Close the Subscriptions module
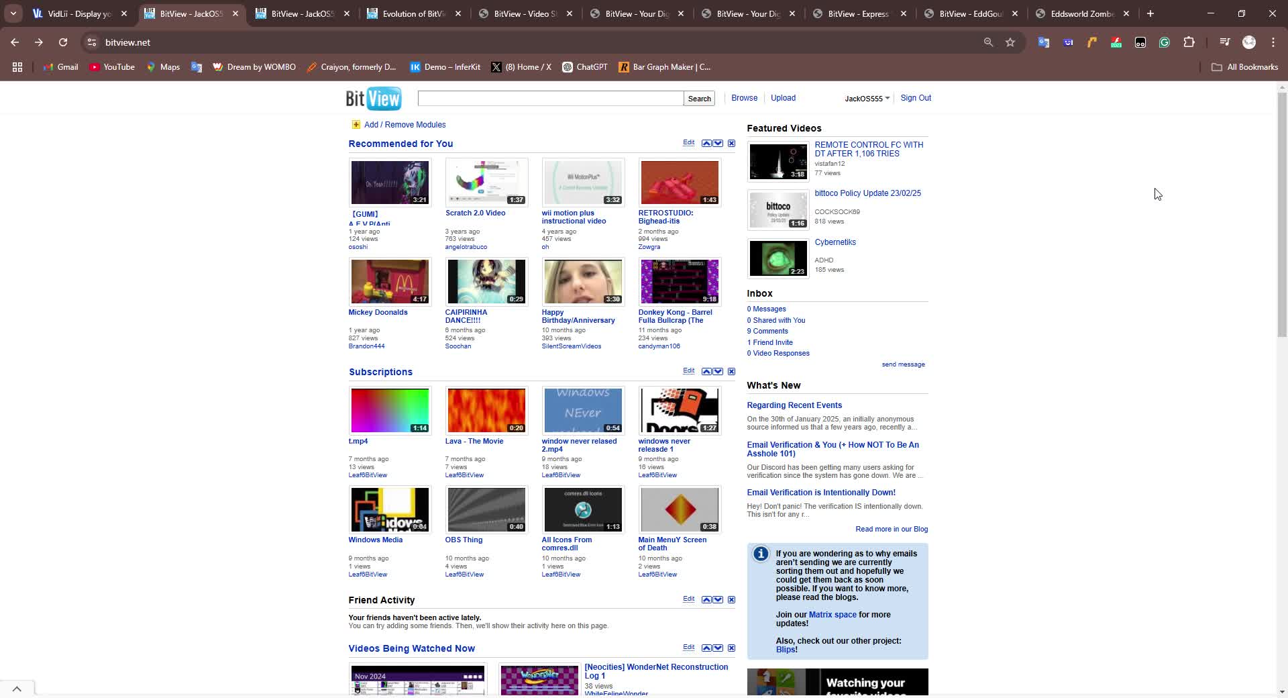The height and width of the screenshot is (698, 1288). 731,371
